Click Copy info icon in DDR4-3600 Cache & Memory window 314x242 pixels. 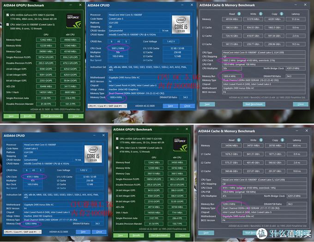click(281, 14)
